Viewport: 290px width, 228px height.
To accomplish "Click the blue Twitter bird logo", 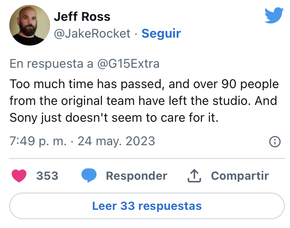I will pos(274,15).
